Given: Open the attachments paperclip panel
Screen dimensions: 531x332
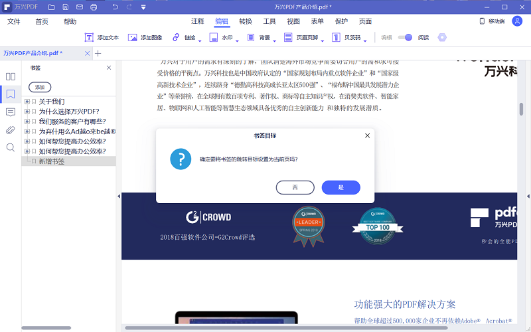Looking at the screenshot, I should (x=11, y=129).
